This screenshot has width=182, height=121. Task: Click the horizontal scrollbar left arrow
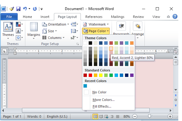click(3, 110)
